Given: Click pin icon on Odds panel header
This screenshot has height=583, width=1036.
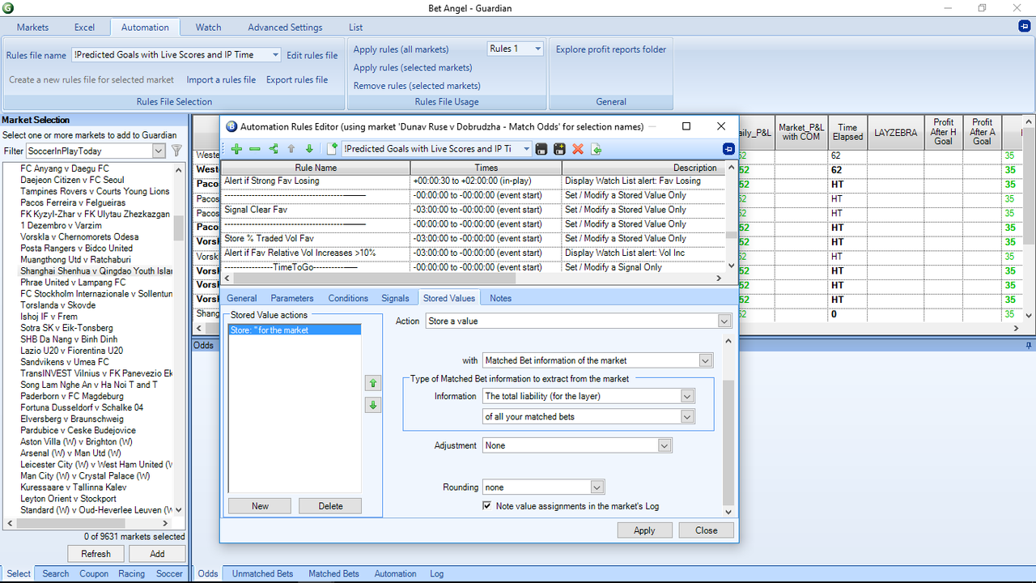Looking at the screenshot, I should point(1029,346).
